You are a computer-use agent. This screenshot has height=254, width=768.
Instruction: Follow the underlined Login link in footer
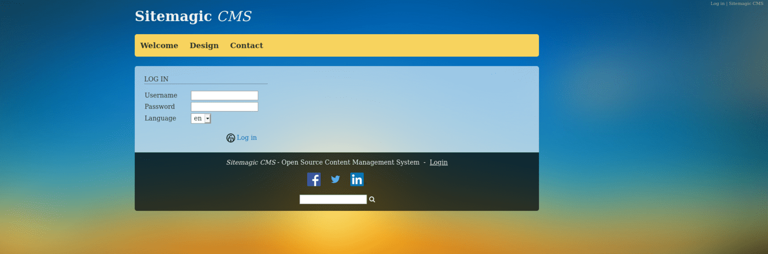438,162
